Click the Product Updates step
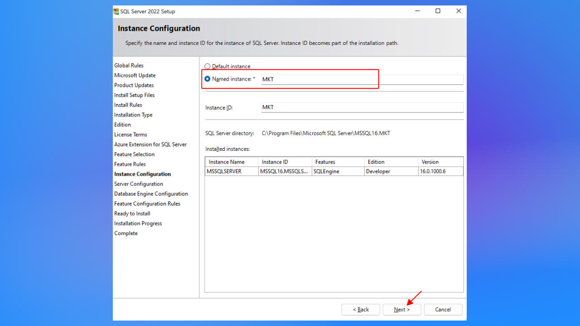This screenshot has height=326, width=580. tap(134, 86)
